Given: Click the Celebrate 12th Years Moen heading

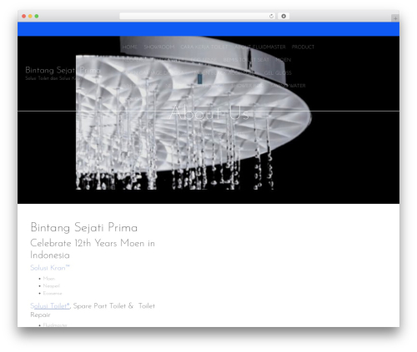Looking at the screenshot, I should click(93, 249).
